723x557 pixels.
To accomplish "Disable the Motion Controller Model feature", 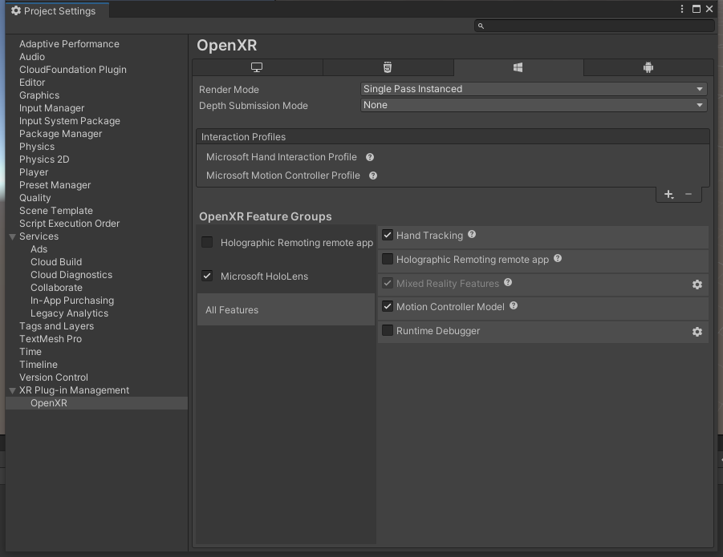I will pos(388,307).
